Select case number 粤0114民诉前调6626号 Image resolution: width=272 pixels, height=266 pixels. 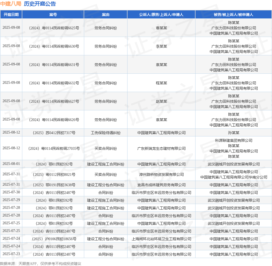[x=54, y=120]
